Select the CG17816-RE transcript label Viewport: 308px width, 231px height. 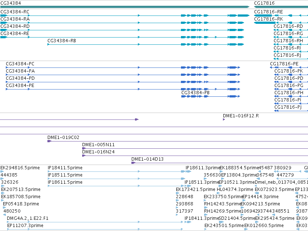click(x=268, y=12)
